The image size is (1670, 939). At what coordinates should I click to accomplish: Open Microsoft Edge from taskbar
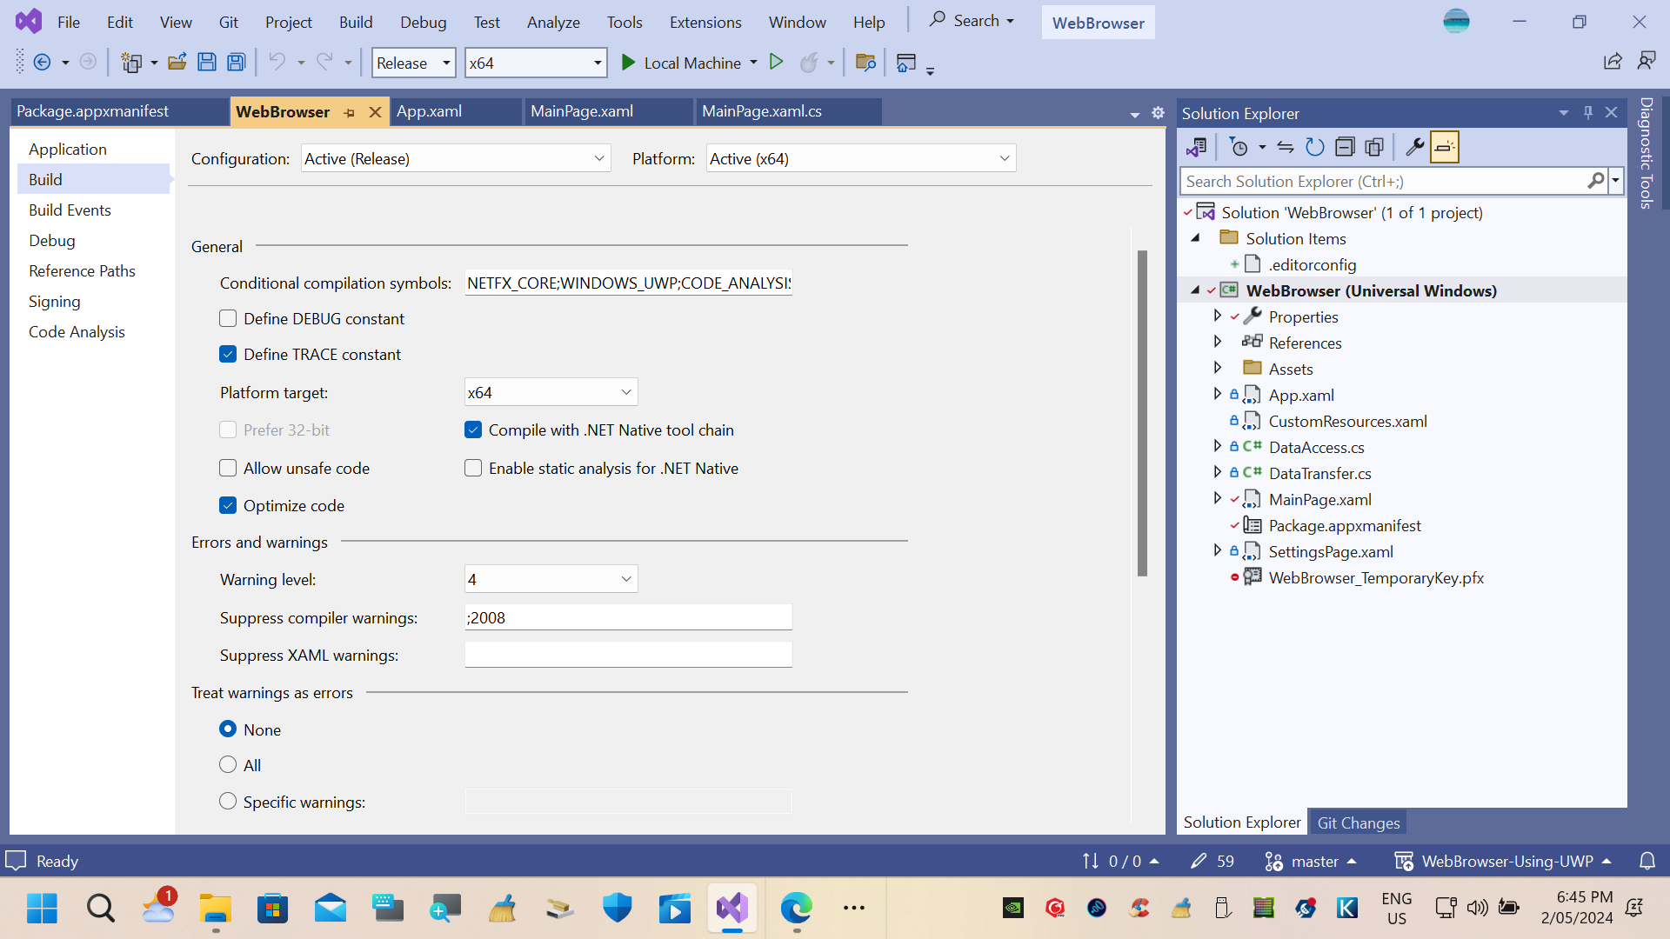(796, 909)
